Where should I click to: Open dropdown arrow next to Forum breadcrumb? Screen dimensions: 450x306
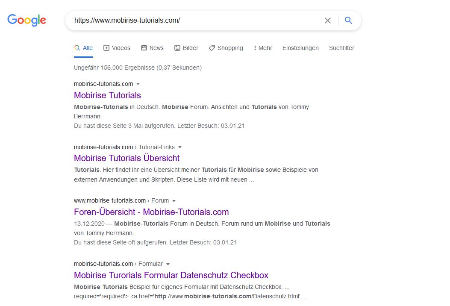click(174, 201)
